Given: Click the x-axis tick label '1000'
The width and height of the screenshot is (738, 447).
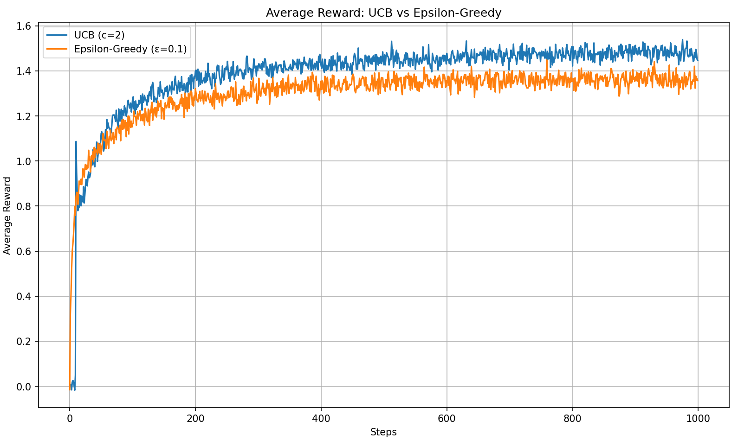Looking at the screenshot, I should (x=698, y=419).
